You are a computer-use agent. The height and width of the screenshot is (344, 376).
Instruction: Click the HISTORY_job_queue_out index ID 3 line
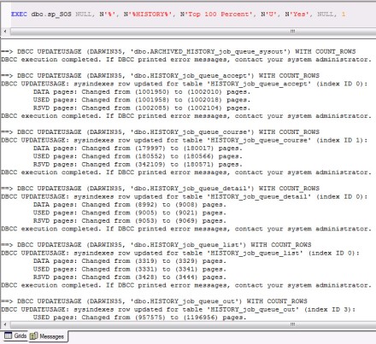pos(179,309)
